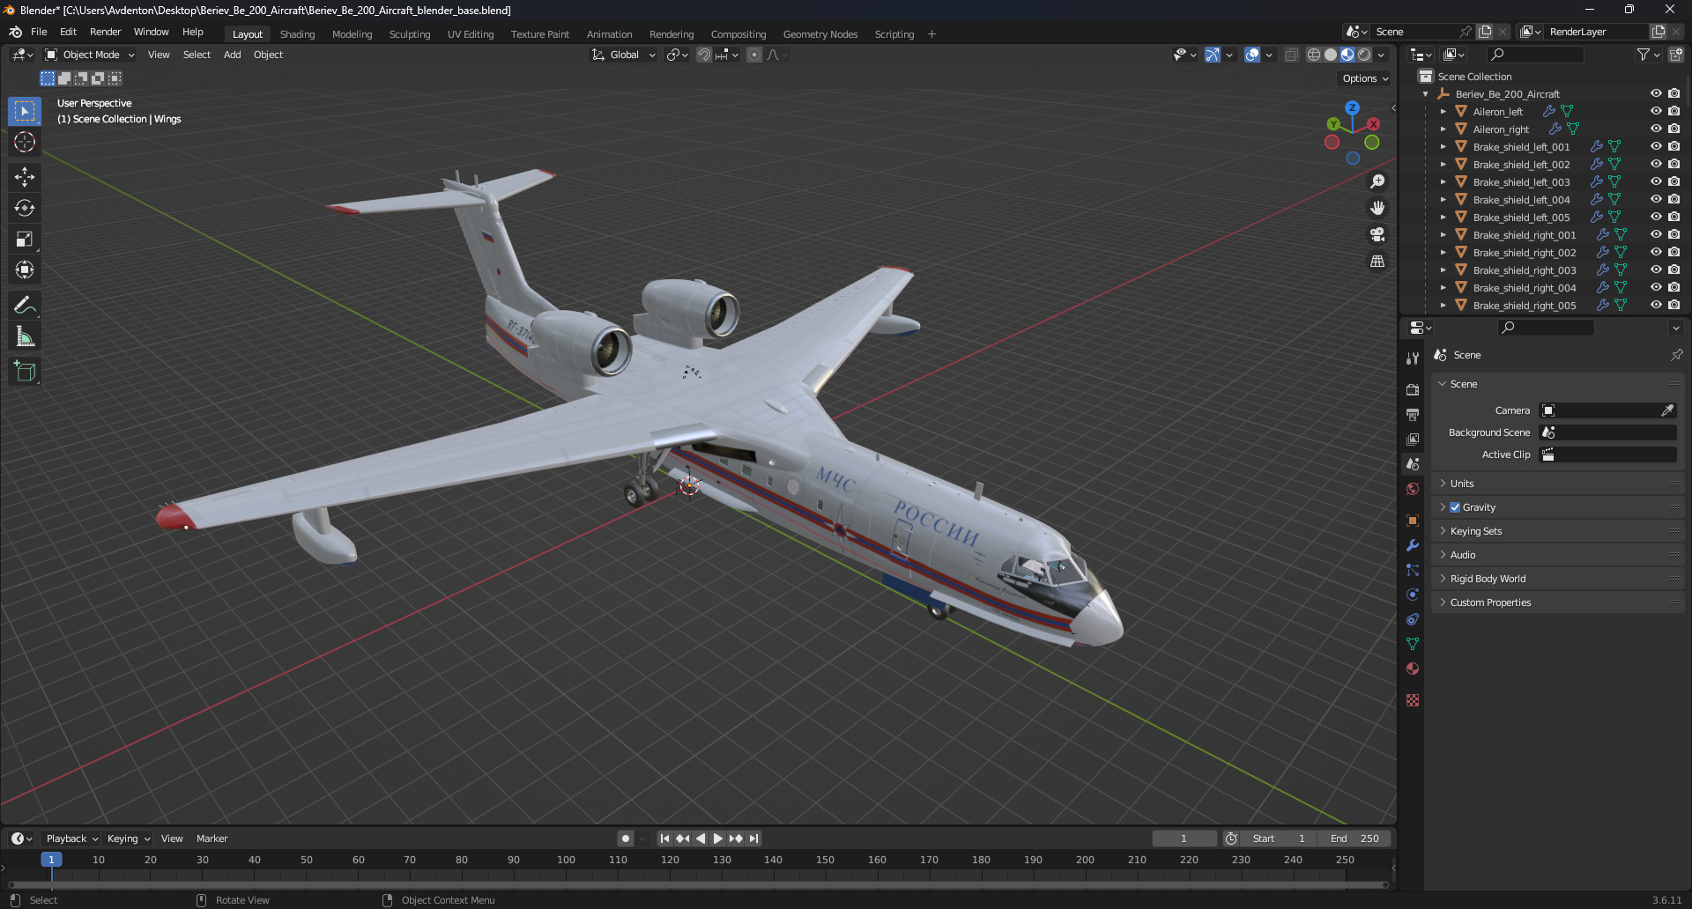Expand the Units panel
Viewport: 1692px width, 909px height.
coord(1557,484)
